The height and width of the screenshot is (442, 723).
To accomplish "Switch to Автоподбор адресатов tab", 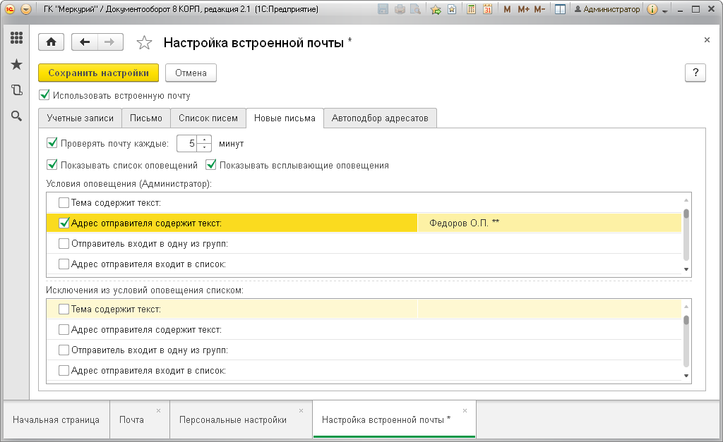I will point(380,118).
